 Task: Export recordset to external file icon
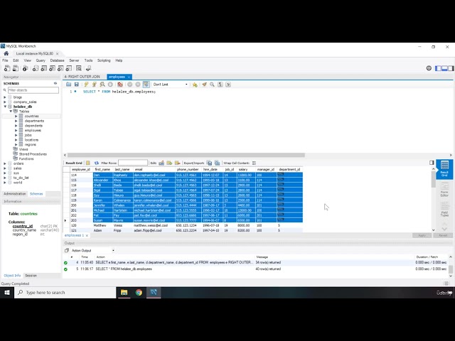pos(209,163)
